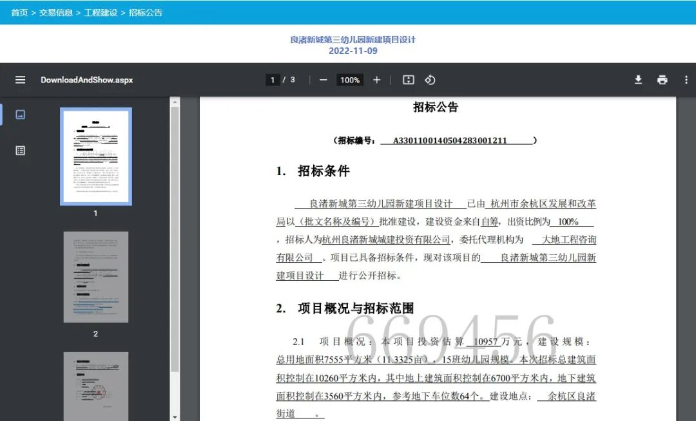Click the text 杭州良渚新城城建投资有限公司

click(x=386, y=239)
